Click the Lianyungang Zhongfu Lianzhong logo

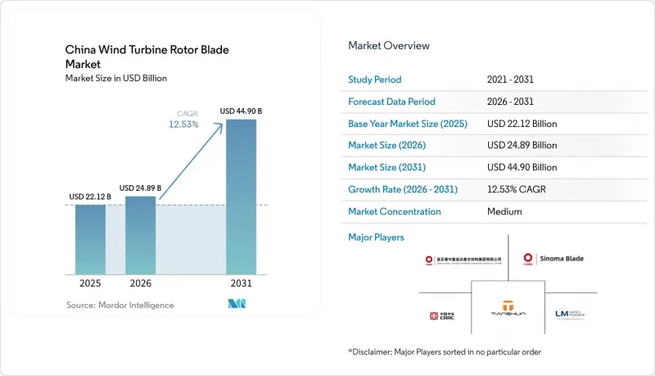pyautogui.click(x=463, y=260)
